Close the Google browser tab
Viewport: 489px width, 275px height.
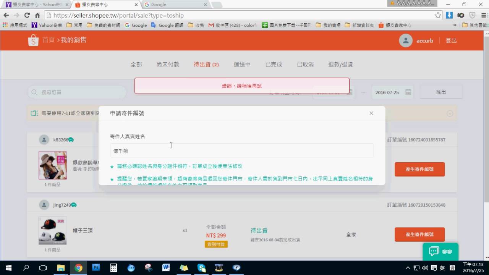pyautogui.click(x=205, y=5)
